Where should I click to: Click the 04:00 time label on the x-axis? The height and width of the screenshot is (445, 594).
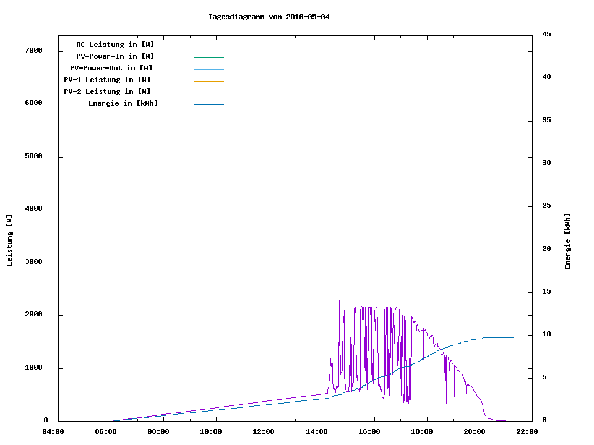click(53, 431)
